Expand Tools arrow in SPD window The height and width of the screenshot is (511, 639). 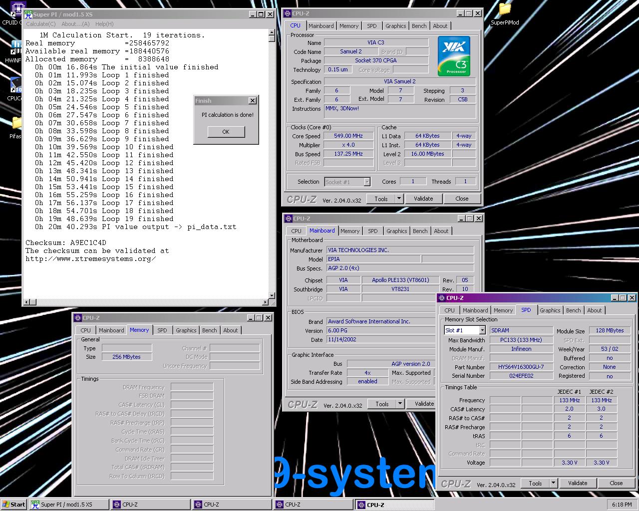click(x=553, y=483)
